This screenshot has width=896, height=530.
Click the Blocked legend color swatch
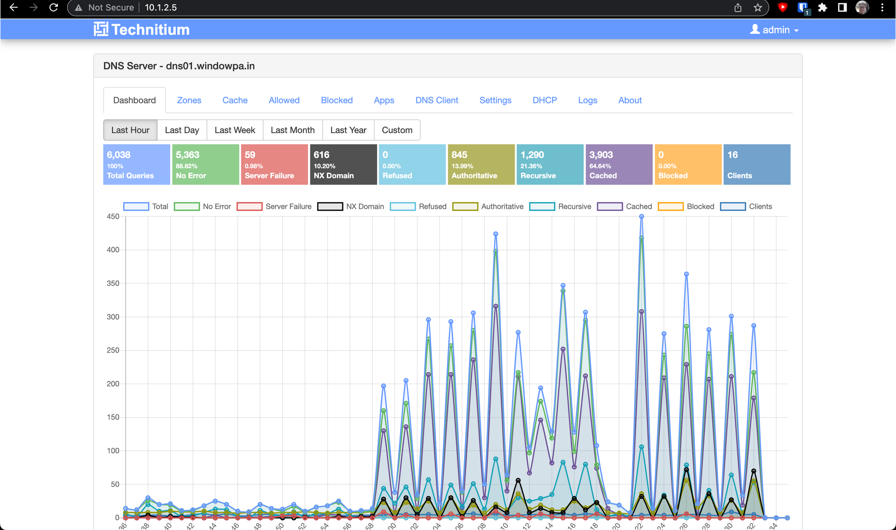click(x=670, y=207)
